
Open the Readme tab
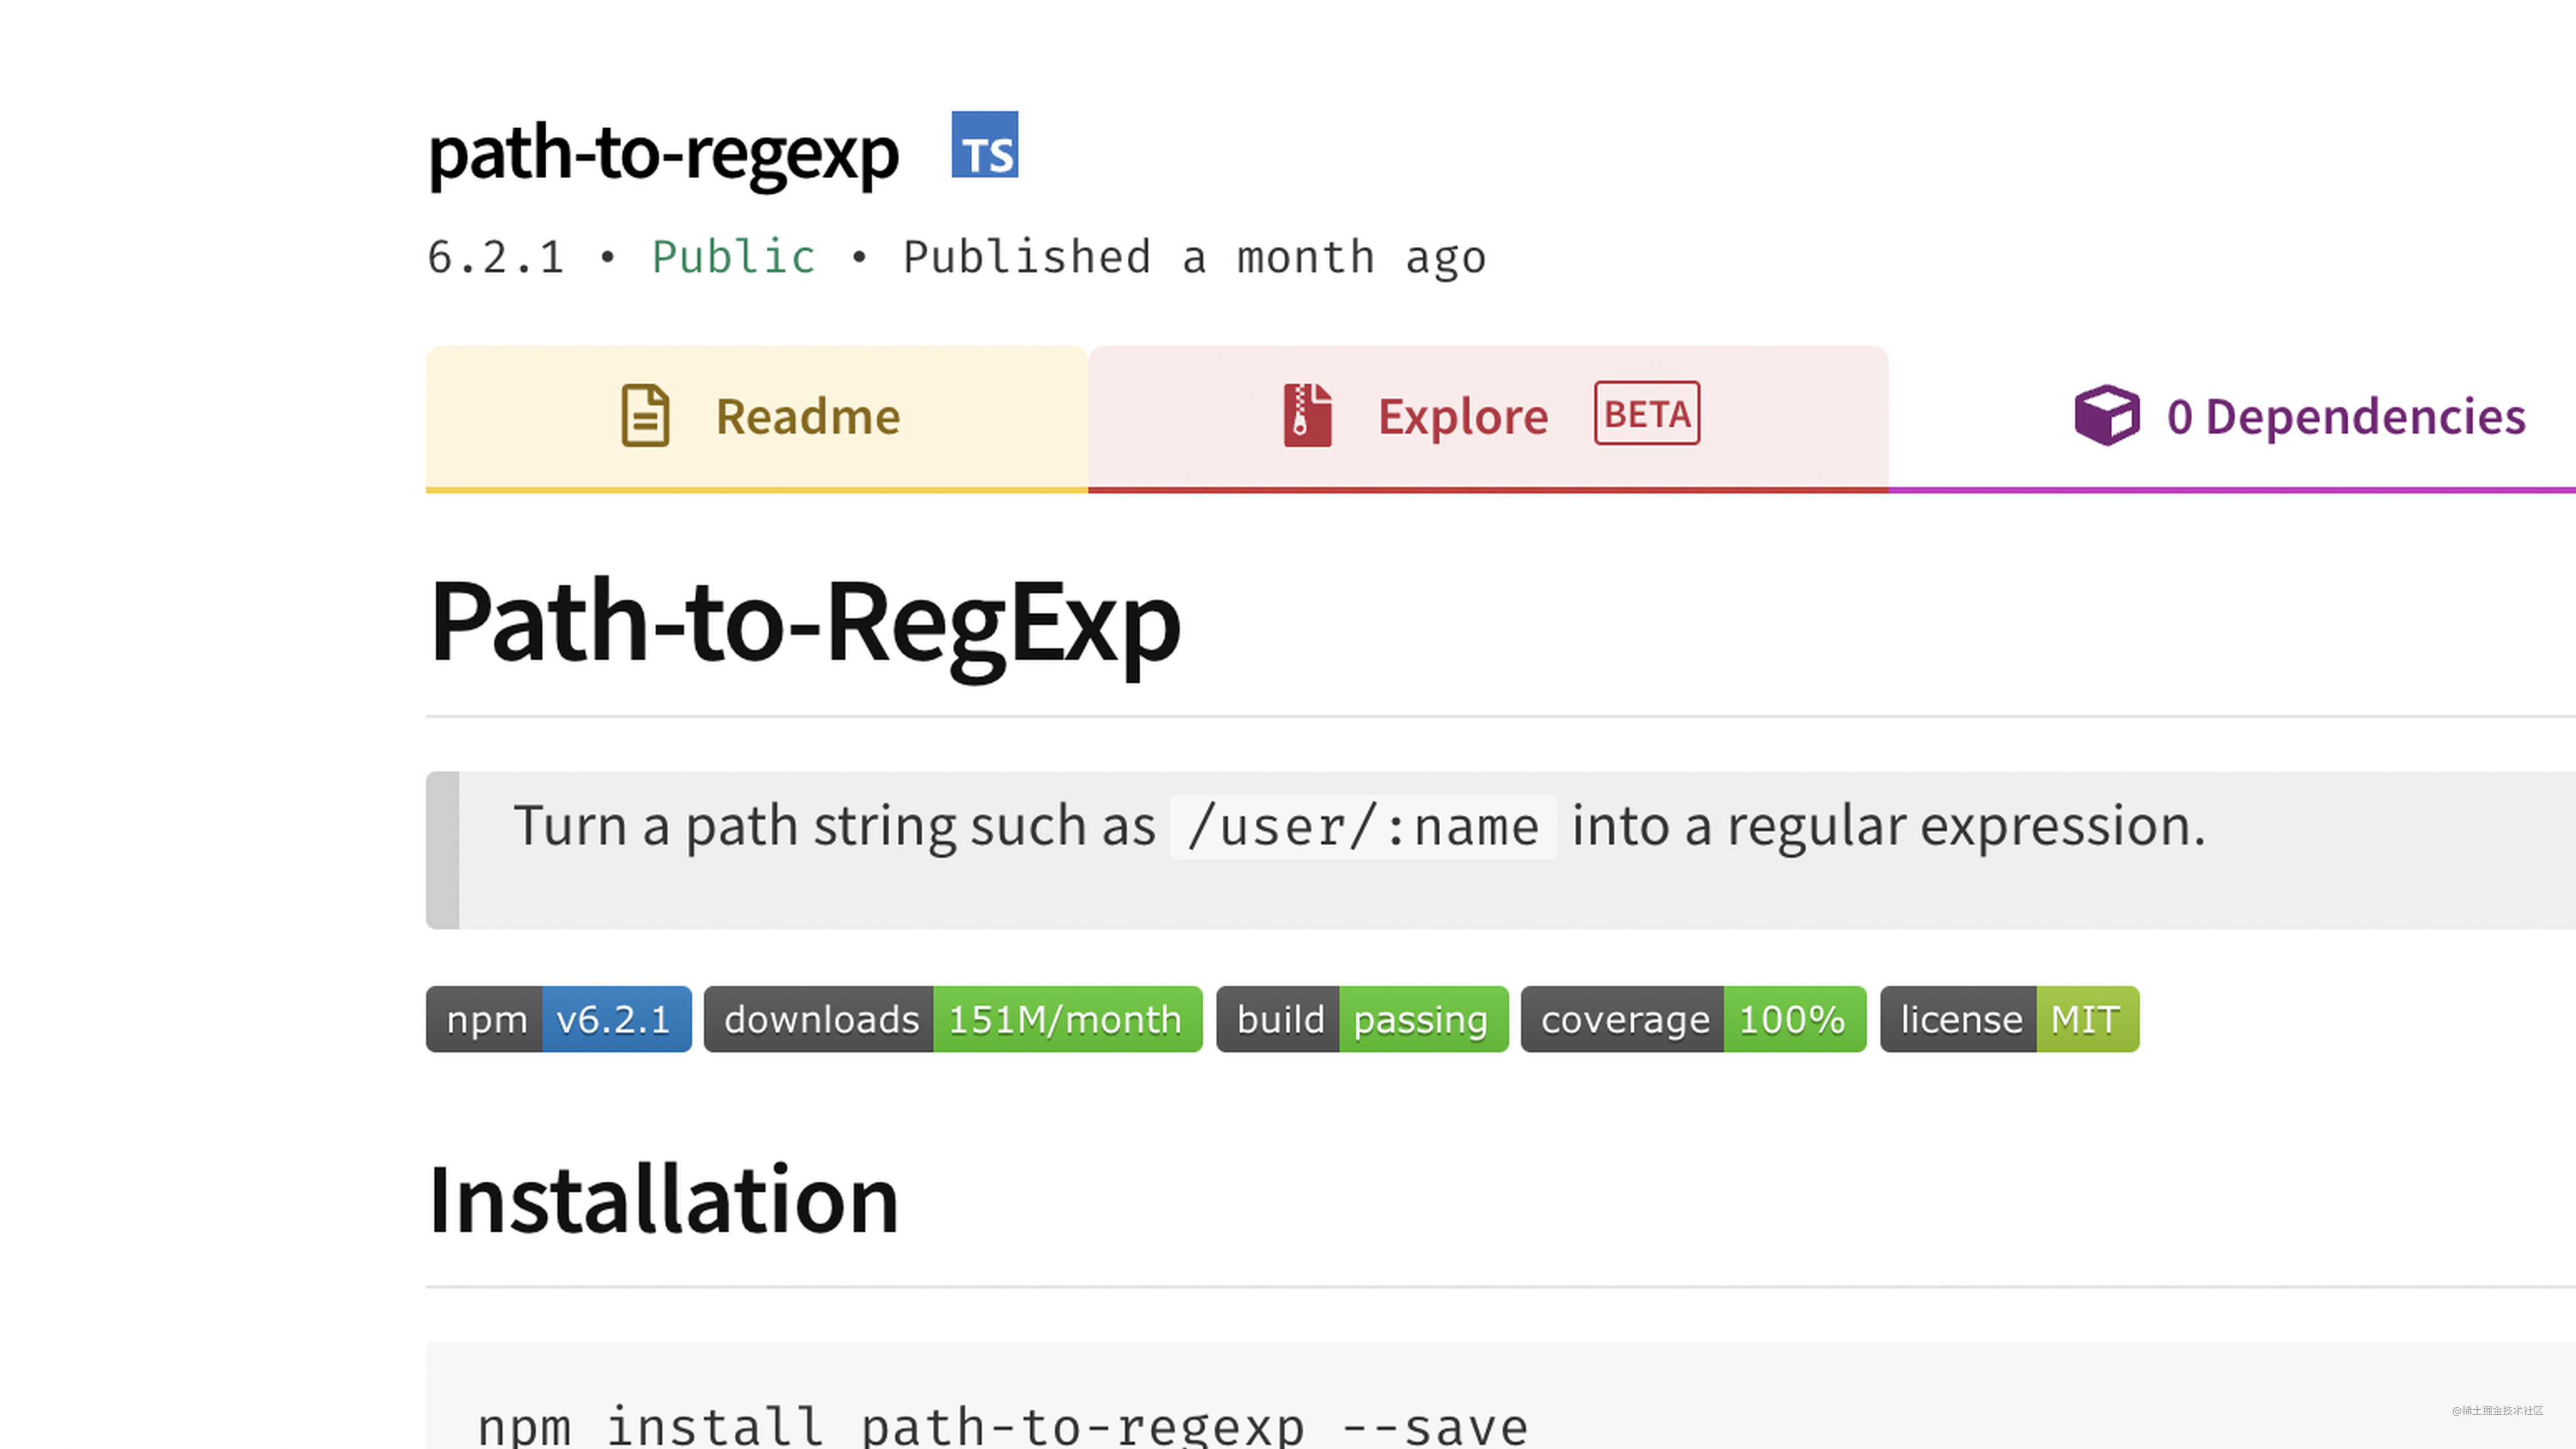coord(757,419)
